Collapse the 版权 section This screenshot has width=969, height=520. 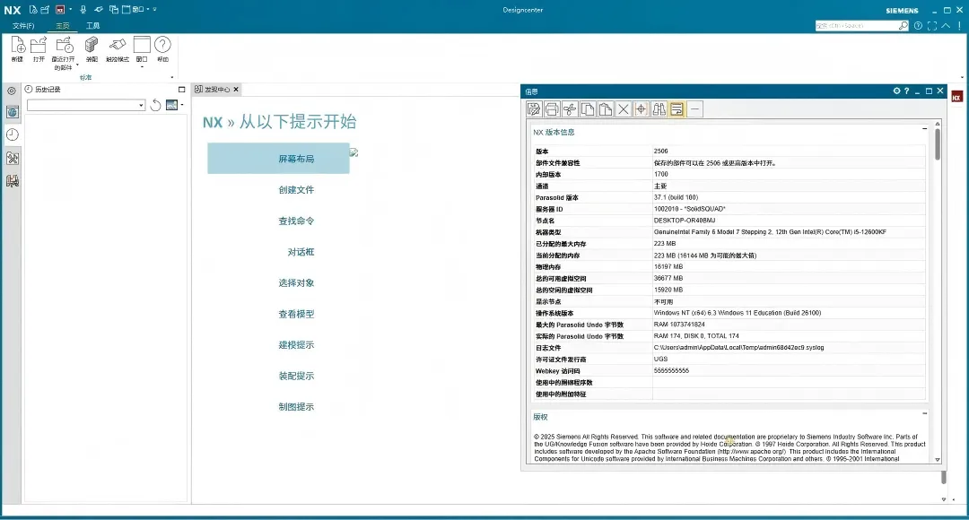coord(924,413)
